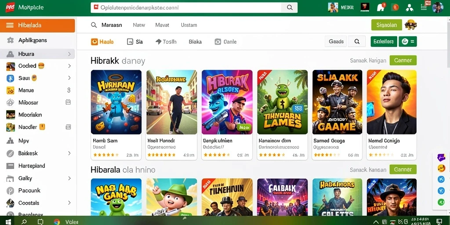Click the Aphlikypans gear icon in sidebar
Viewport: 450px width, 225px height.
[11, 40]
